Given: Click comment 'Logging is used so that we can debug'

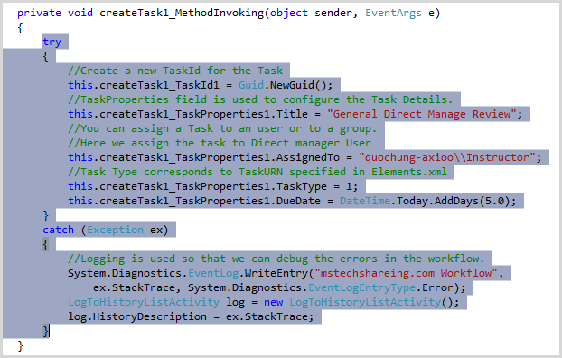Looking at the screenshot, I should [x=276, y=259].
